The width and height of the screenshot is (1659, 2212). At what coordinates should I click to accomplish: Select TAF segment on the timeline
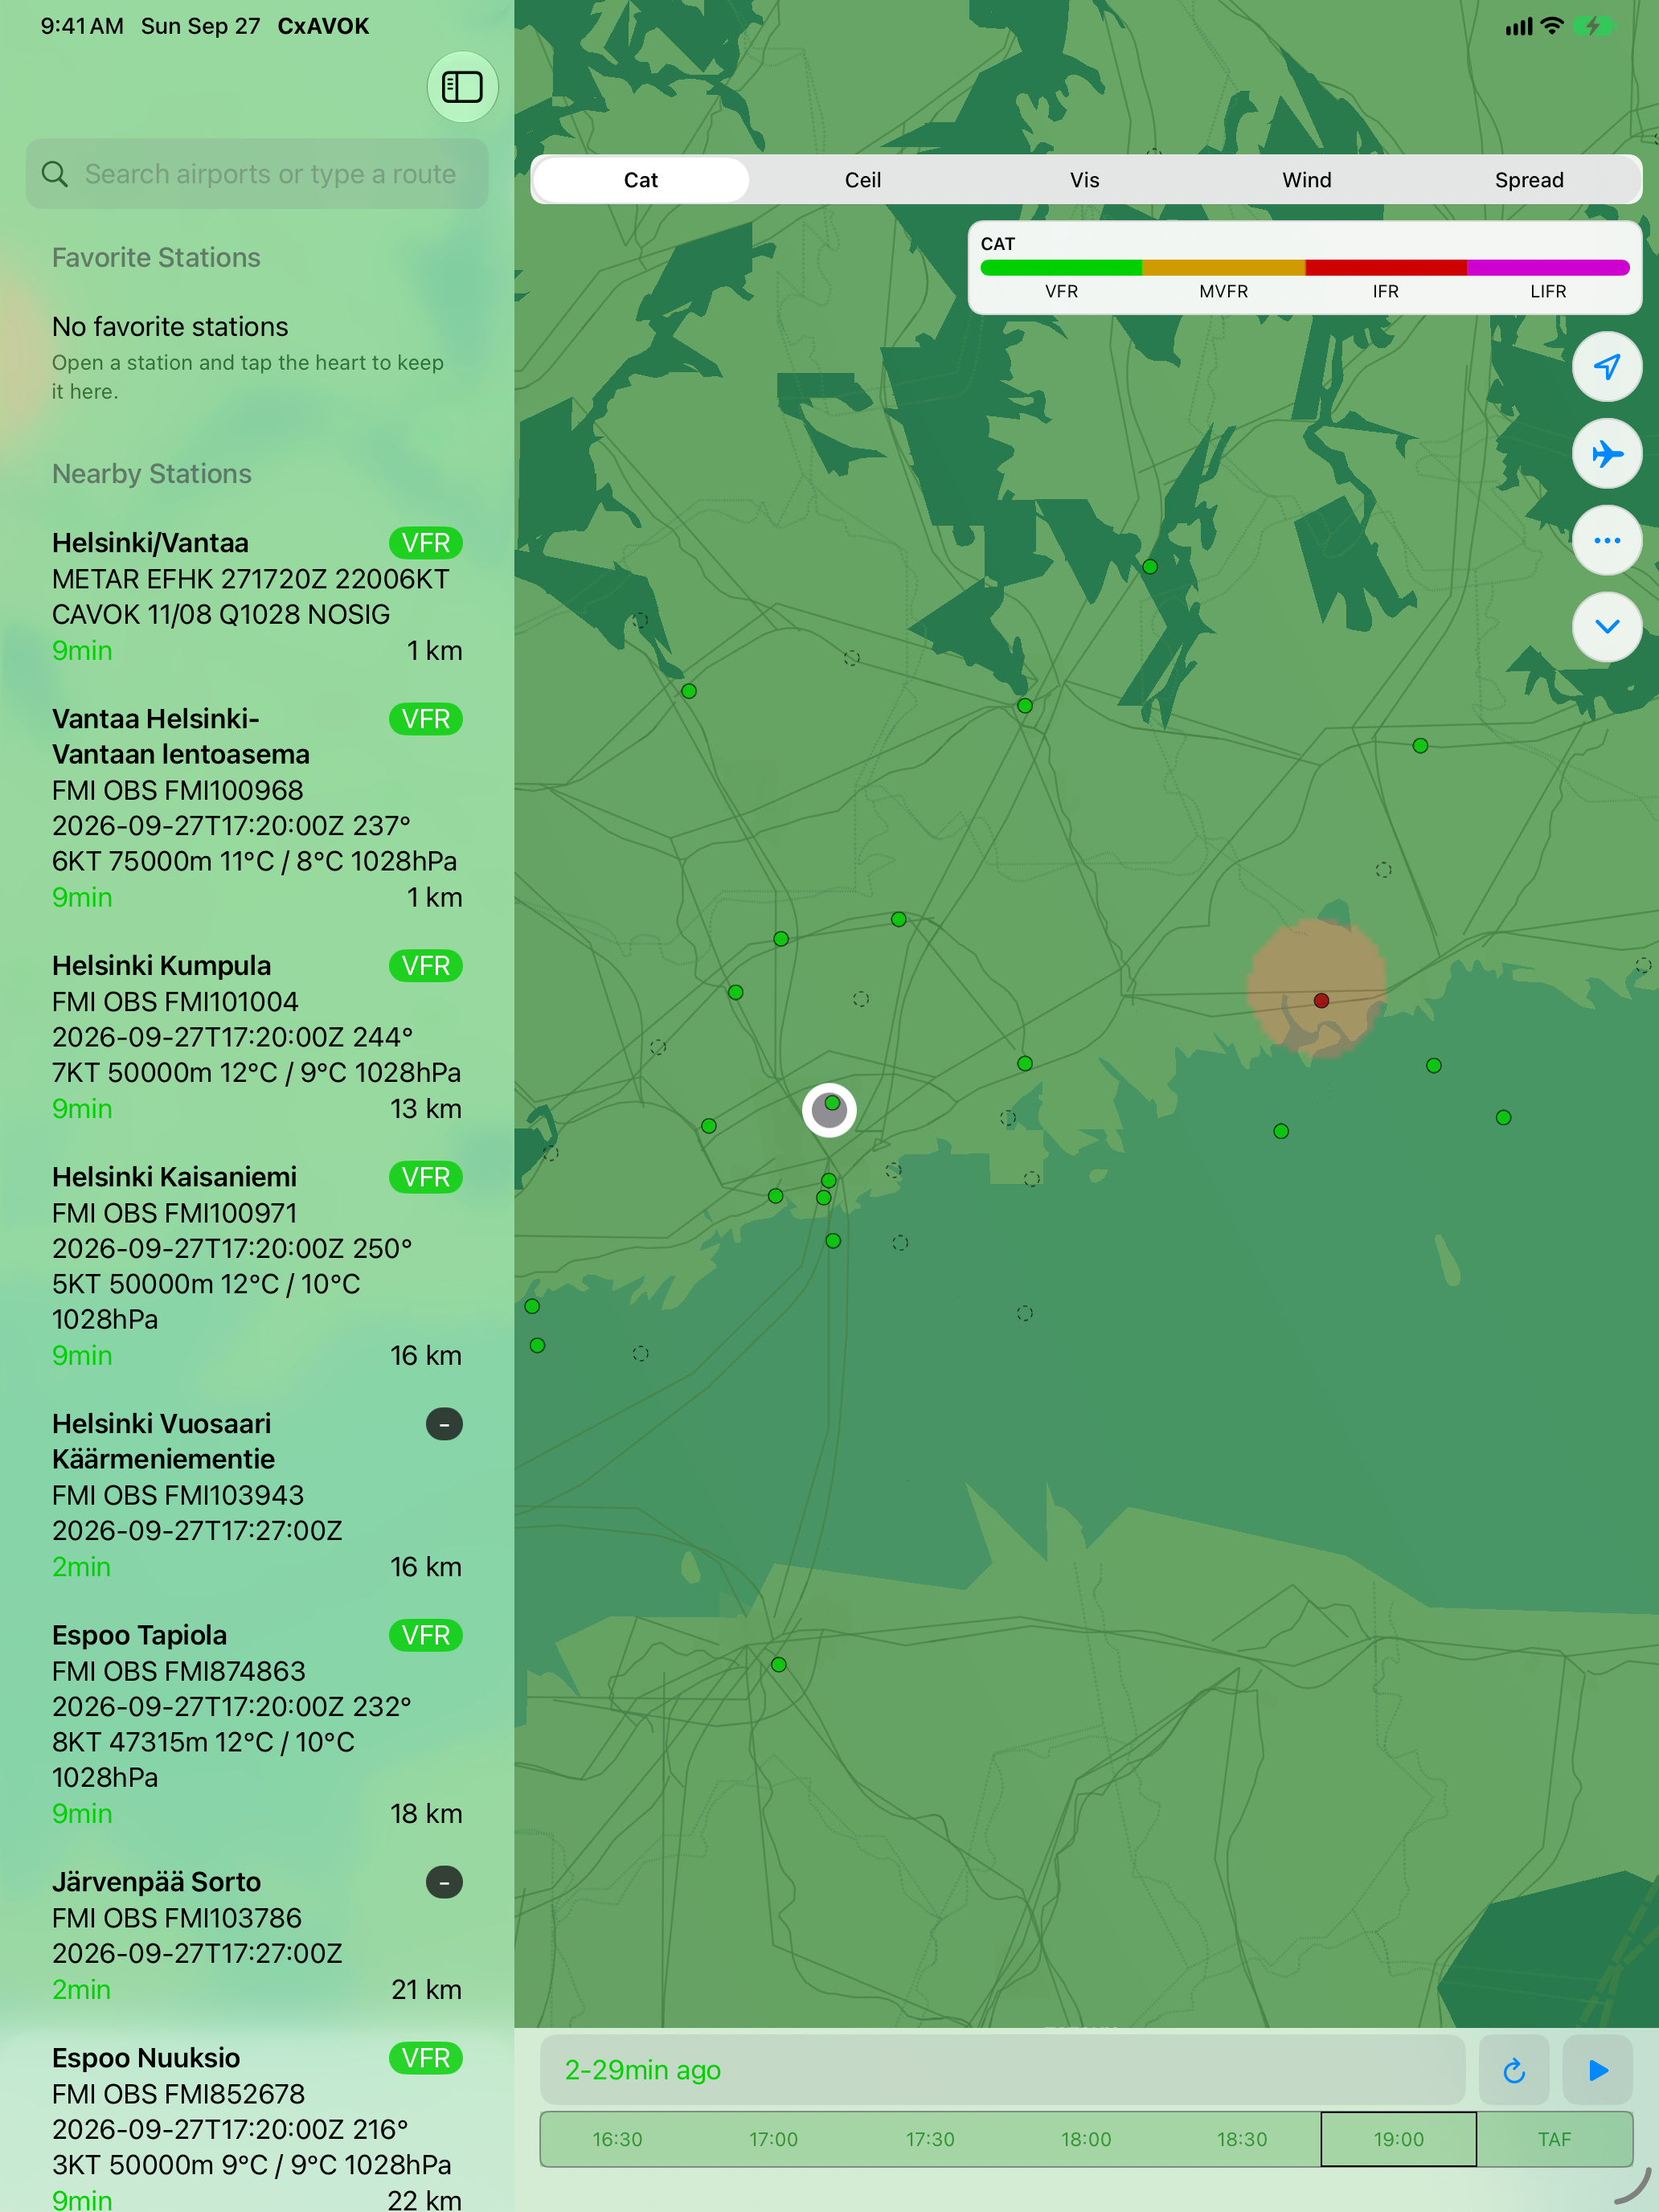coord(1554,2139)
